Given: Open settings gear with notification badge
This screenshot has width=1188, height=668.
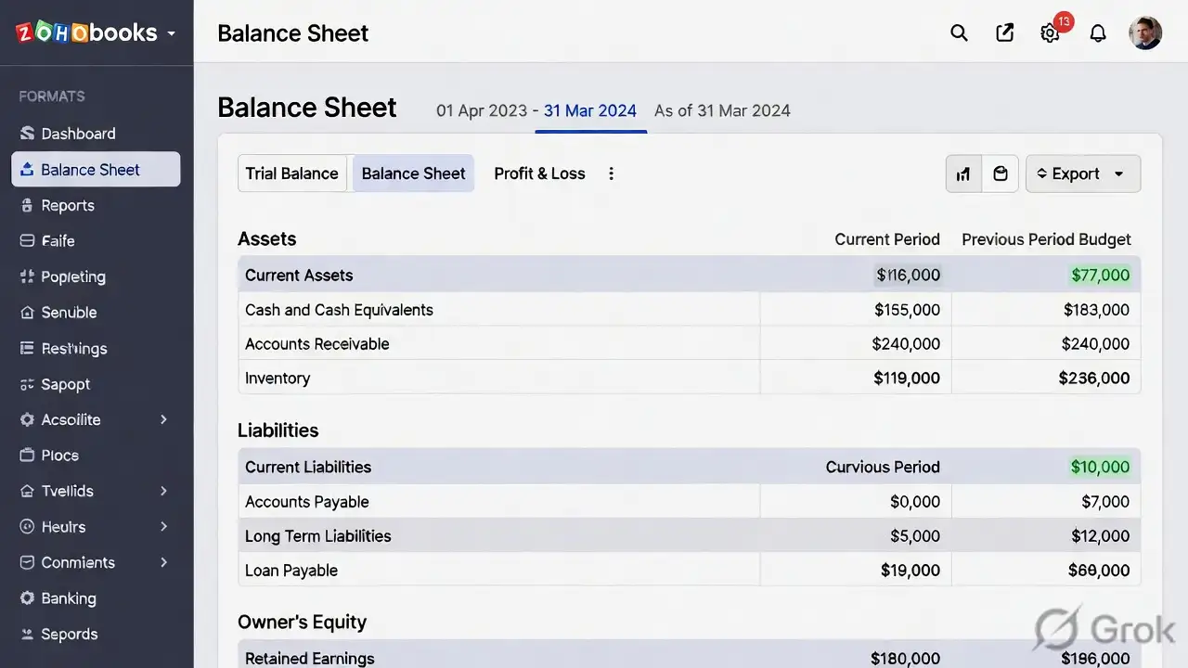Looking at the screenshot, I should click(x=1050, y=33).
